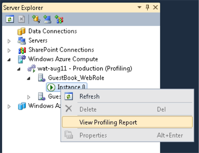199x153 pixels.
Task: Collapse the GuestBook_WebRole node
Action: (29, 78)
